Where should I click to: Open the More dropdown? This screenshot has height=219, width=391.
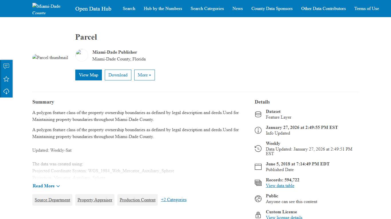[x=144, y=75]
